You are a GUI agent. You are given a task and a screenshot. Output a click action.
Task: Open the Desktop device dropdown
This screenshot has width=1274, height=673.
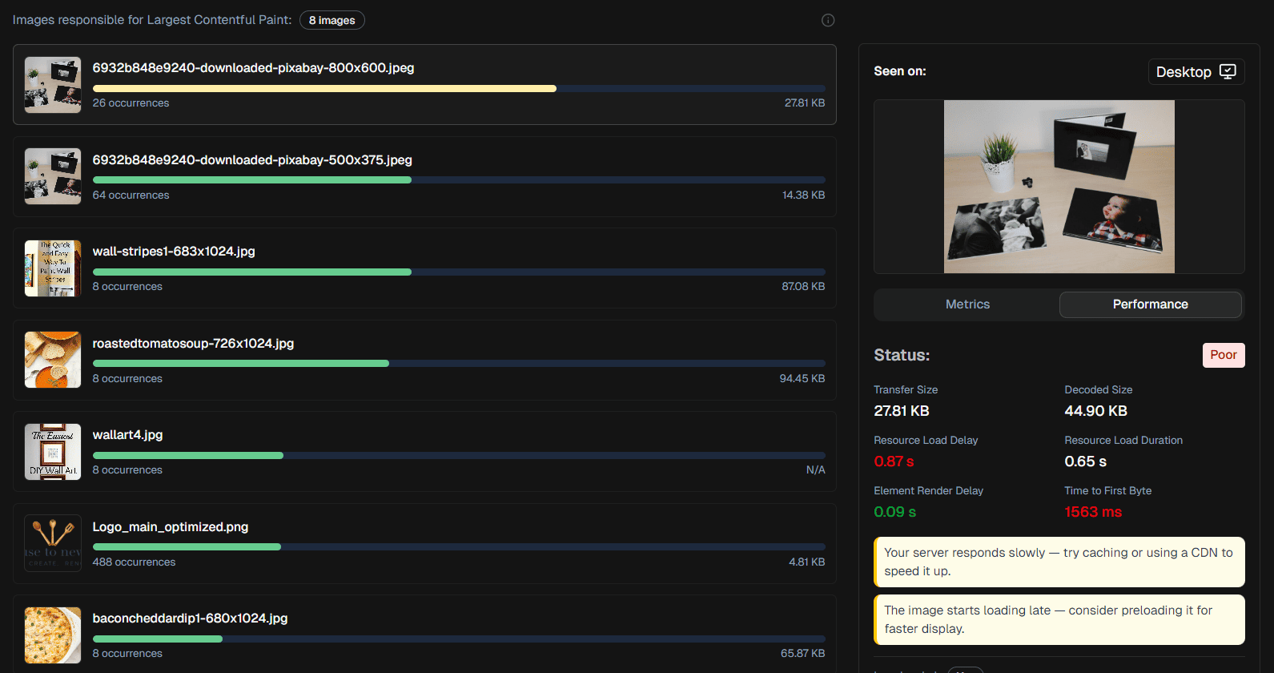coord(1196,72)
